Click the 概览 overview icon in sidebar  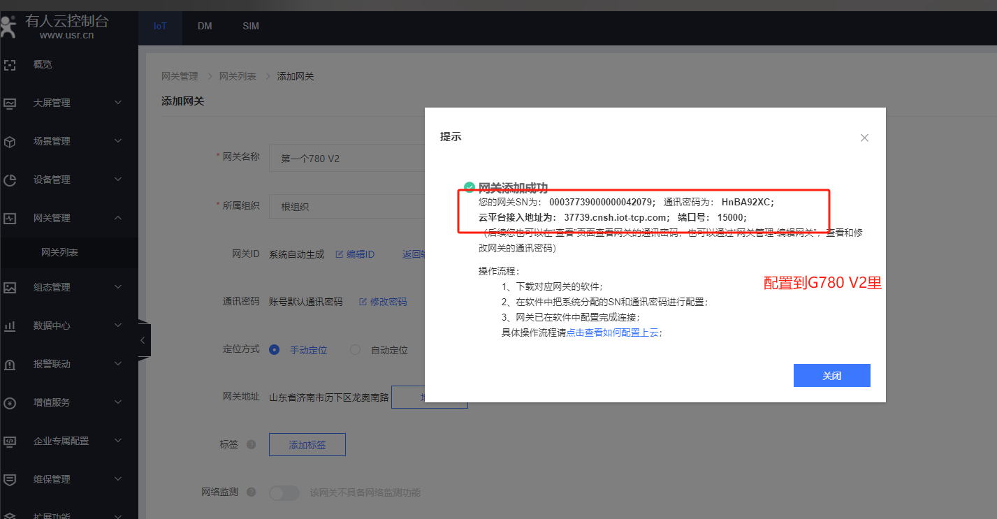click(10, 65)
